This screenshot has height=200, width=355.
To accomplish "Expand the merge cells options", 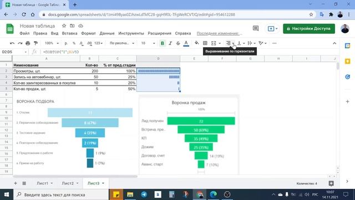I will 220,43.
